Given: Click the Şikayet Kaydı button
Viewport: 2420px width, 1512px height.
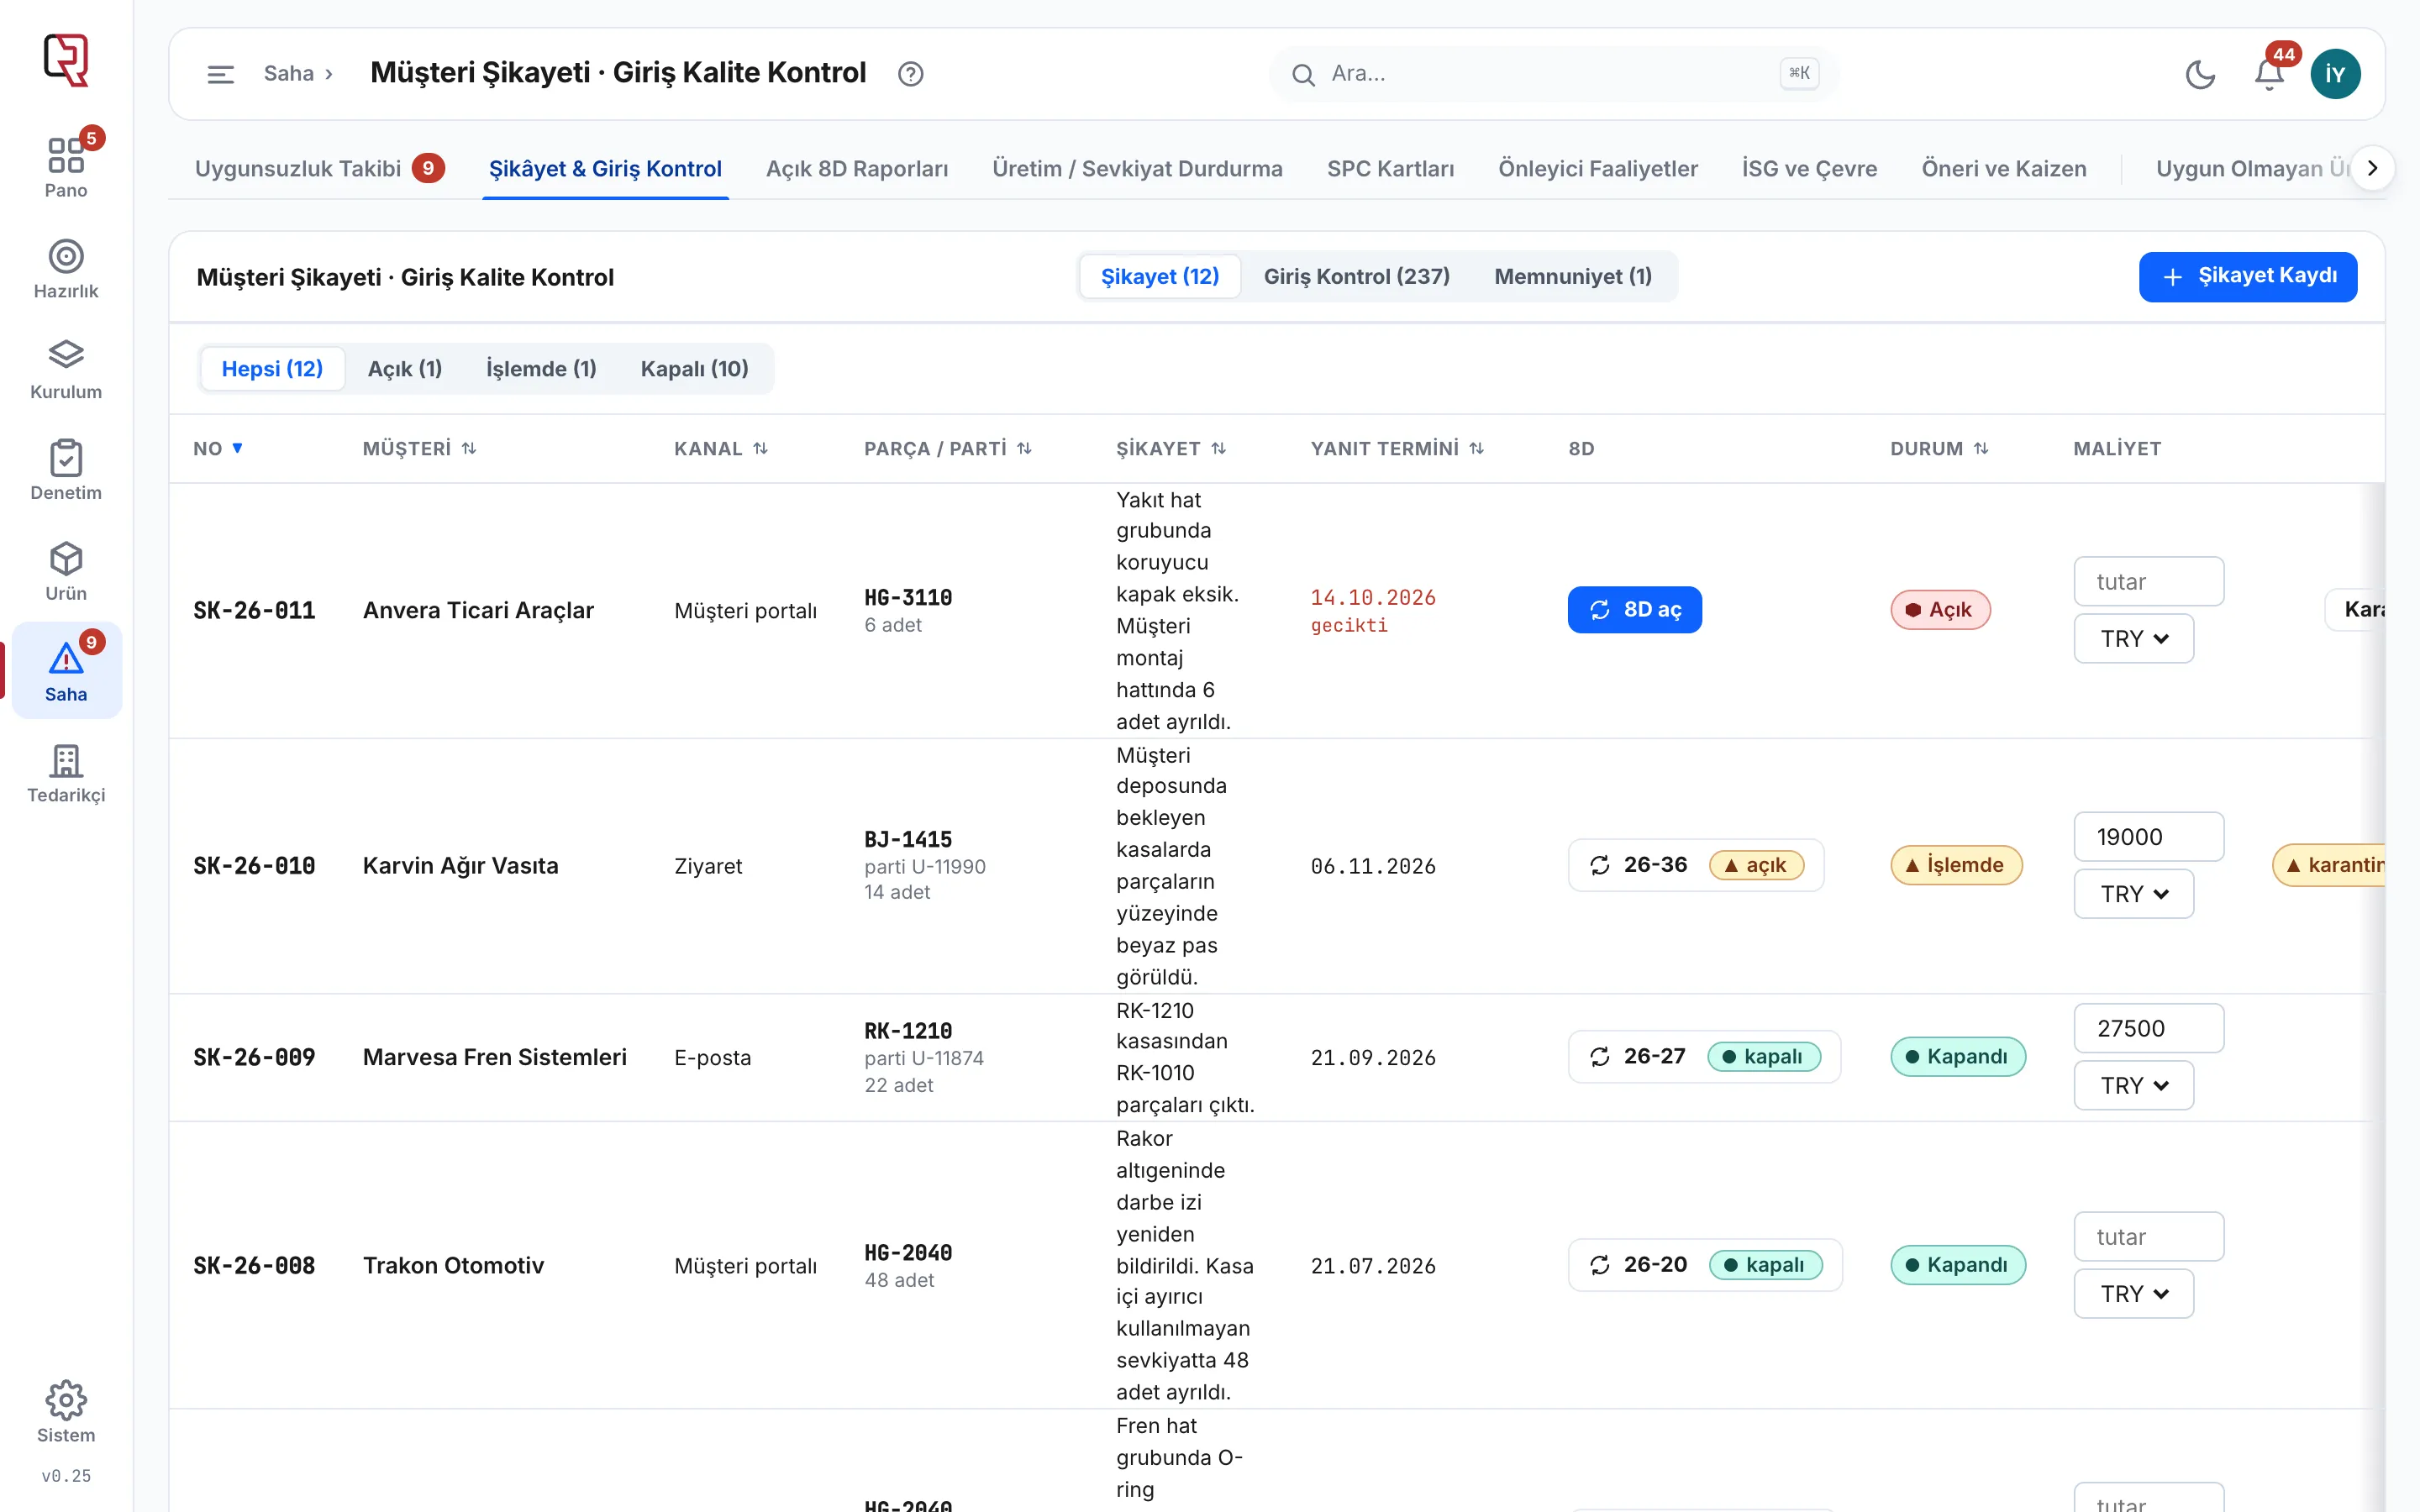Looking at the screenshot, I should coord(2247,276).
